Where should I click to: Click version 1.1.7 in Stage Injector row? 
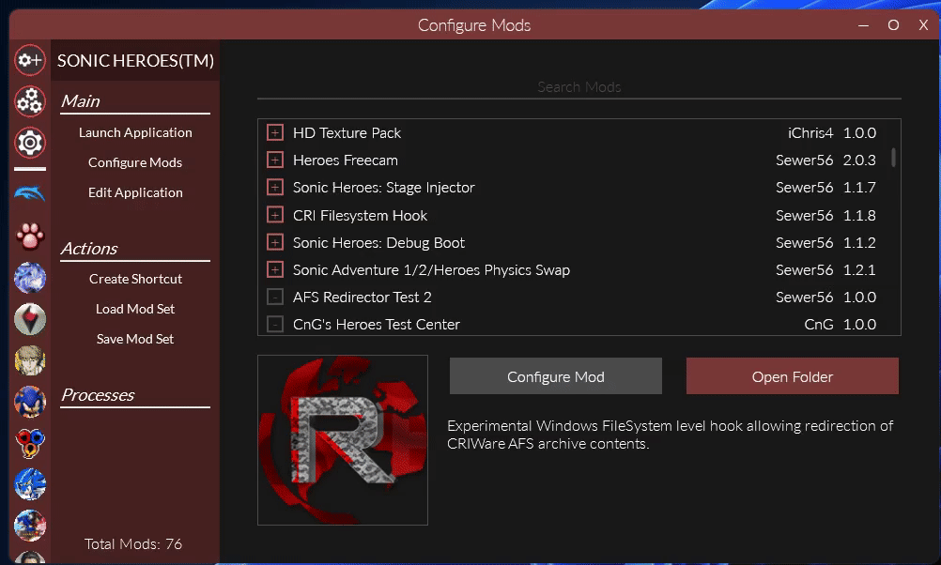(x=859, y=188)
